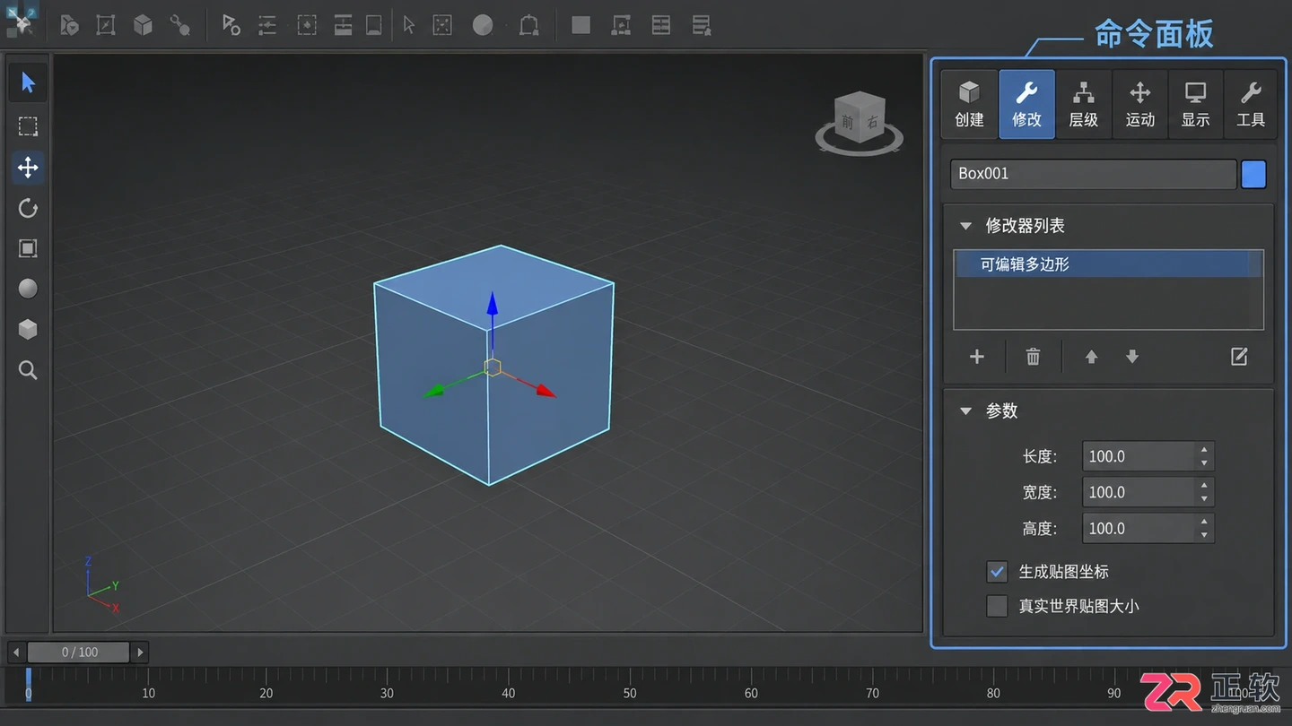Click the solid cube icon in top toolbar
The height and width of the screenshot is (726, 1292).
[x=143, y=25]
